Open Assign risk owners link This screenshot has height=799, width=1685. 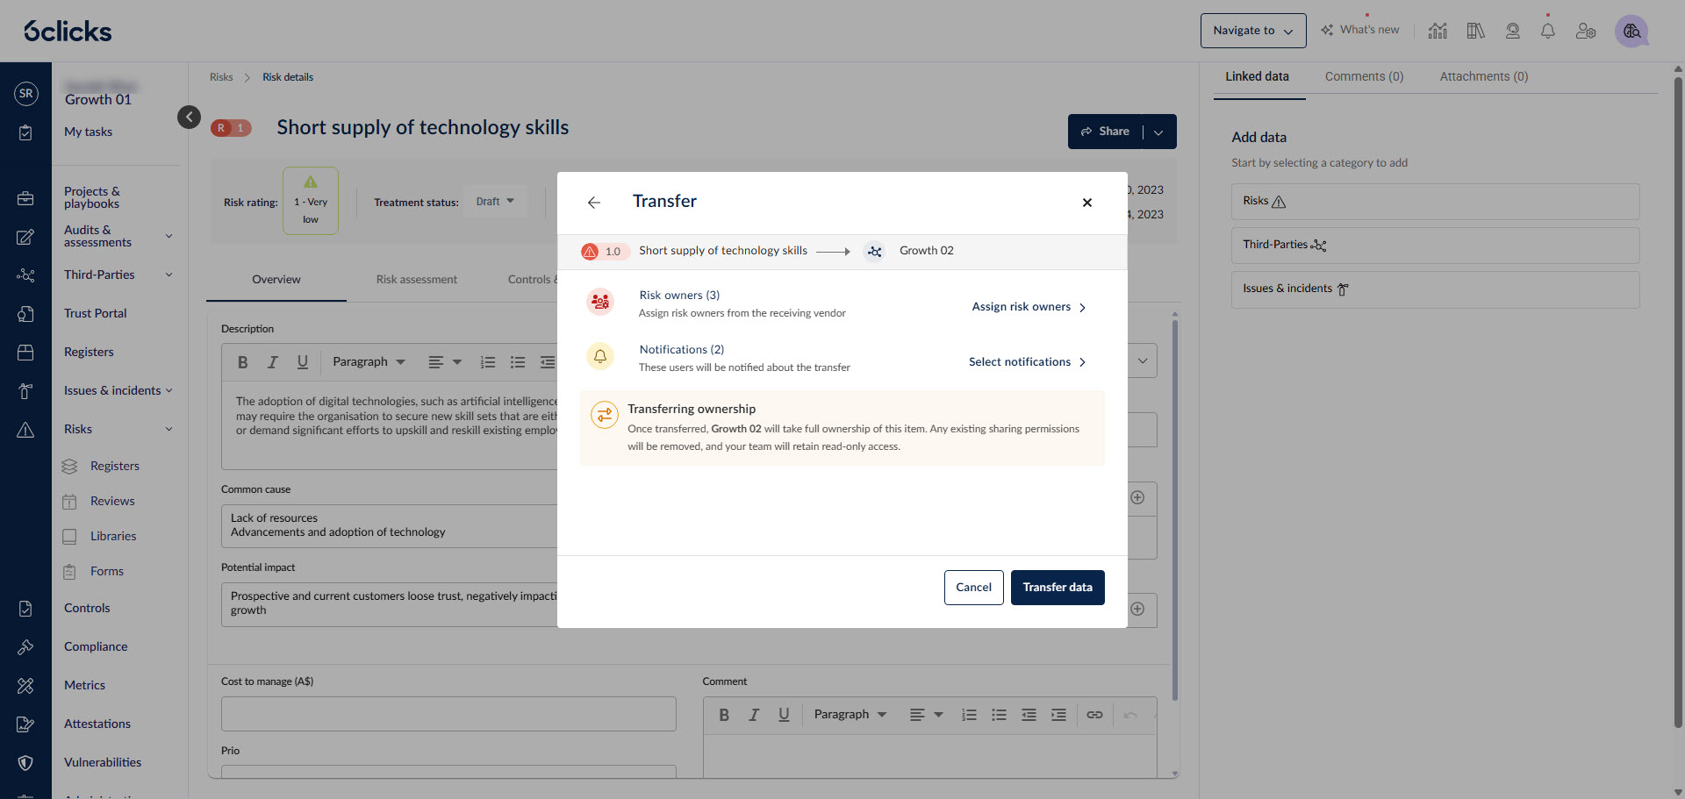point(1029,307)
